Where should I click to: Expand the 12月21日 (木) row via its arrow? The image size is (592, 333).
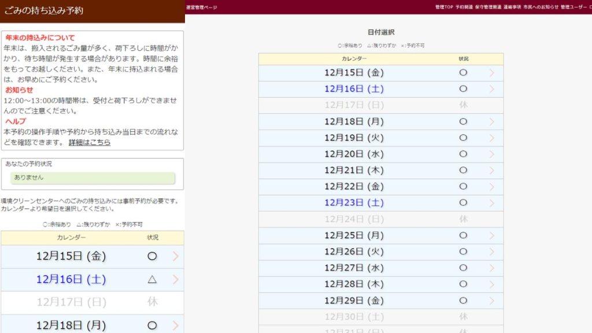(492, 171)
